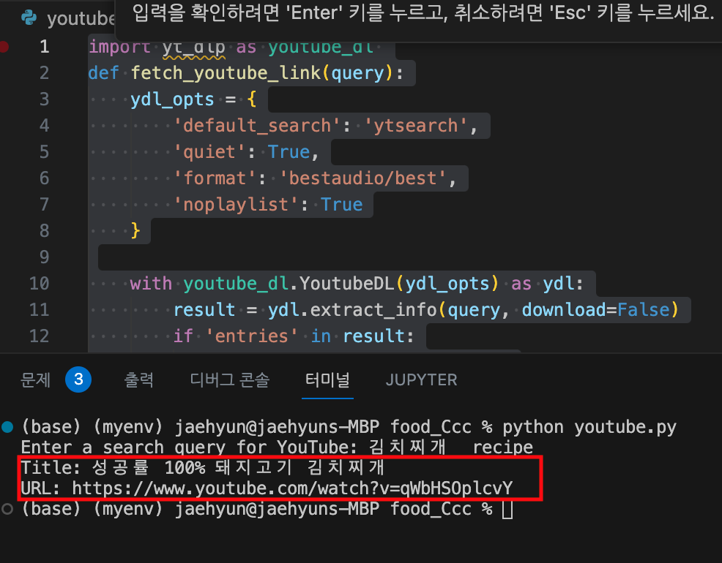Open the JUPYTER panel tab
The width and height of the screenshot is (722, 563).
point(421,379)
